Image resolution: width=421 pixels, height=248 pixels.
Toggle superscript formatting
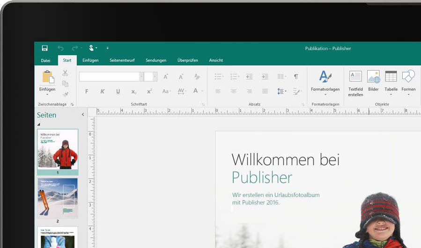pyautogui.click(x=149, y=91)
